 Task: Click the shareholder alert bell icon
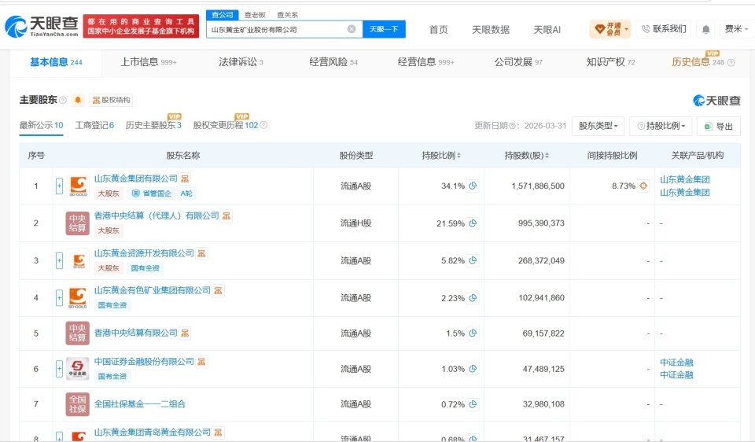click(78, 100)
